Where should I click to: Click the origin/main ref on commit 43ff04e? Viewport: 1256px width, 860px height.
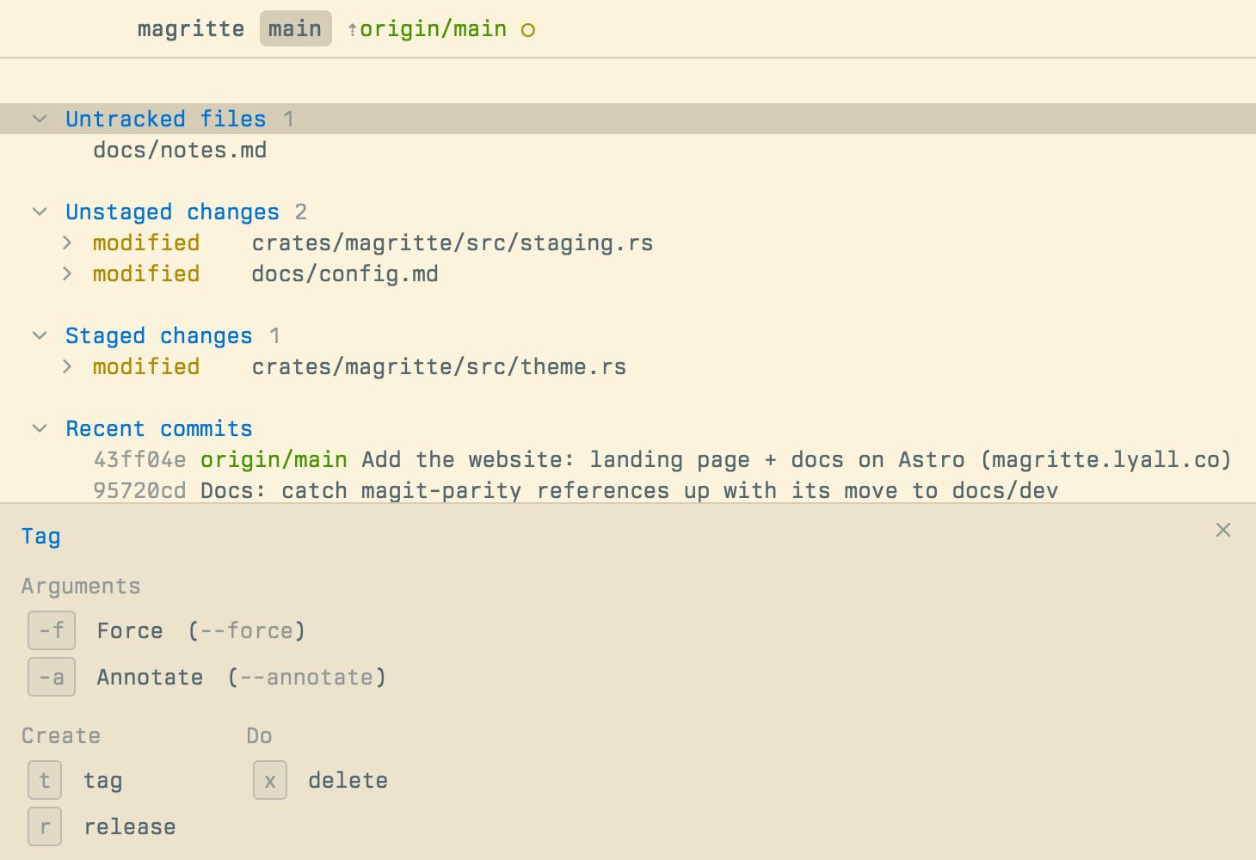(x=274, y=459)
